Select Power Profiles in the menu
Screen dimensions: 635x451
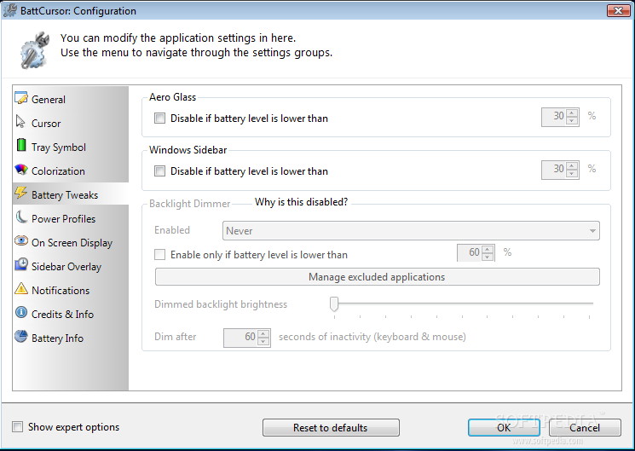tap(71, 219)
